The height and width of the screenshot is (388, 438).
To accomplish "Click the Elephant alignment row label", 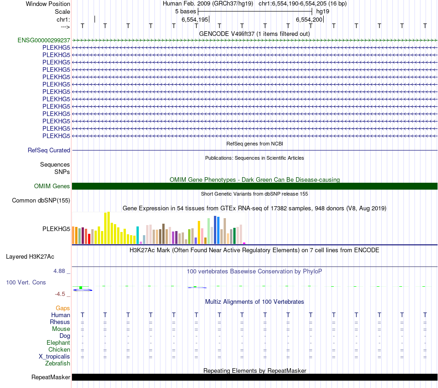I will pos(58,342).
